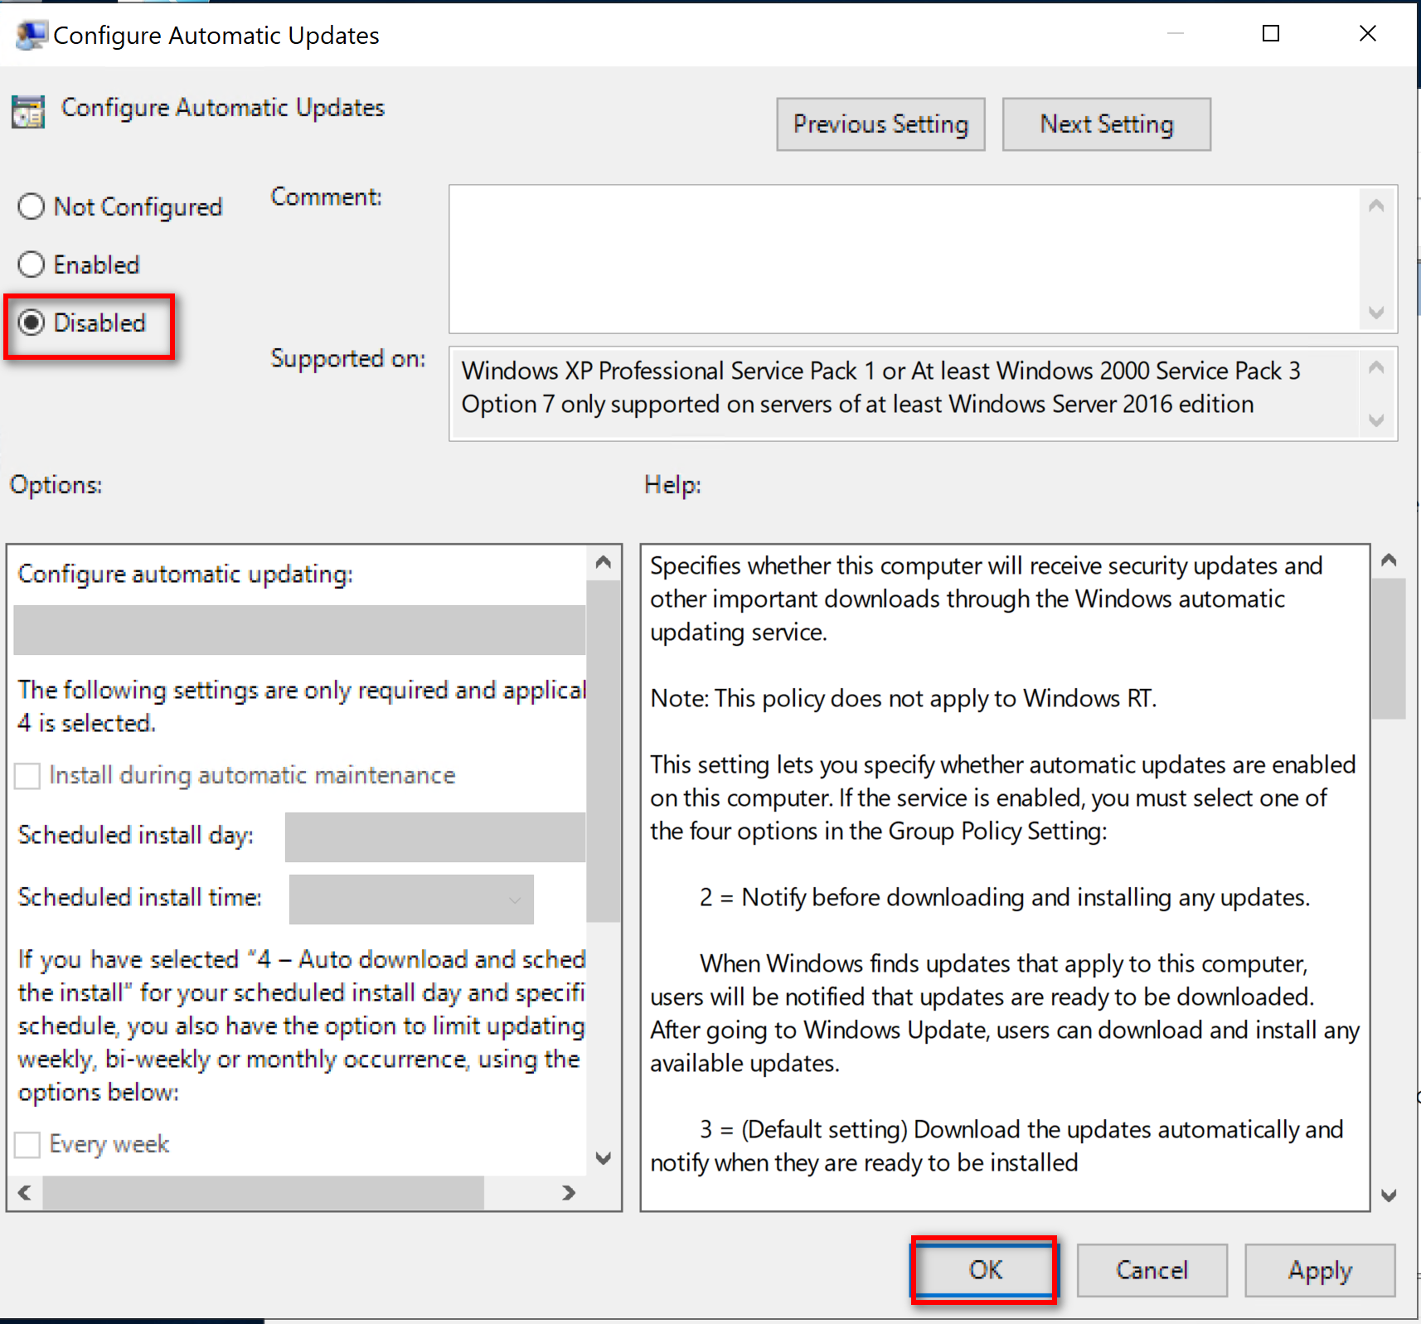
Task: Click Options pane horizontal scrollbar thumb
Action: [x=264, y=1192]
